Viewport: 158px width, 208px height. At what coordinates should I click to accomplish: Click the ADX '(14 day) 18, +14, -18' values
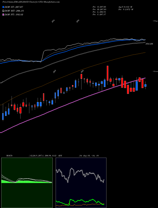pos(89,156)
